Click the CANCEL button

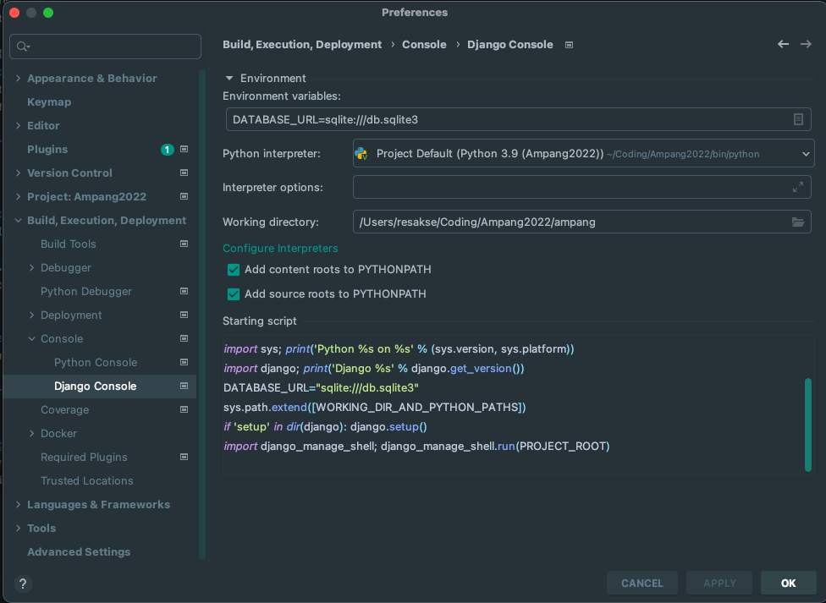pos(642,583)
